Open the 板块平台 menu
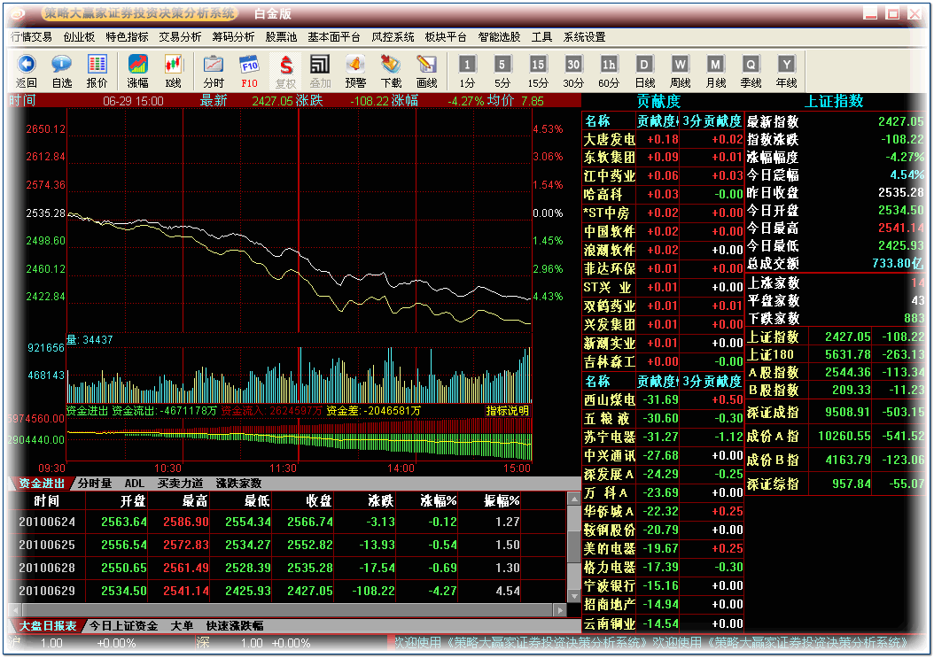The height and width of the screenshot is (658, 934). (446, 37)
